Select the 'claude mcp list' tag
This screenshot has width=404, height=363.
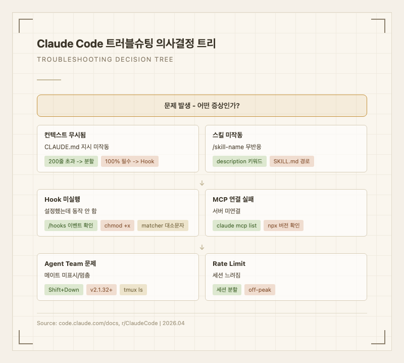237,225
